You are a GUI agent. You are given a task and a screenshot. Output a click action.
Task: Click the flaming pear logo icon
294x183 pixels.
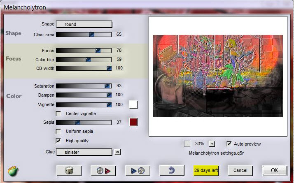click(x=13, y=171)
